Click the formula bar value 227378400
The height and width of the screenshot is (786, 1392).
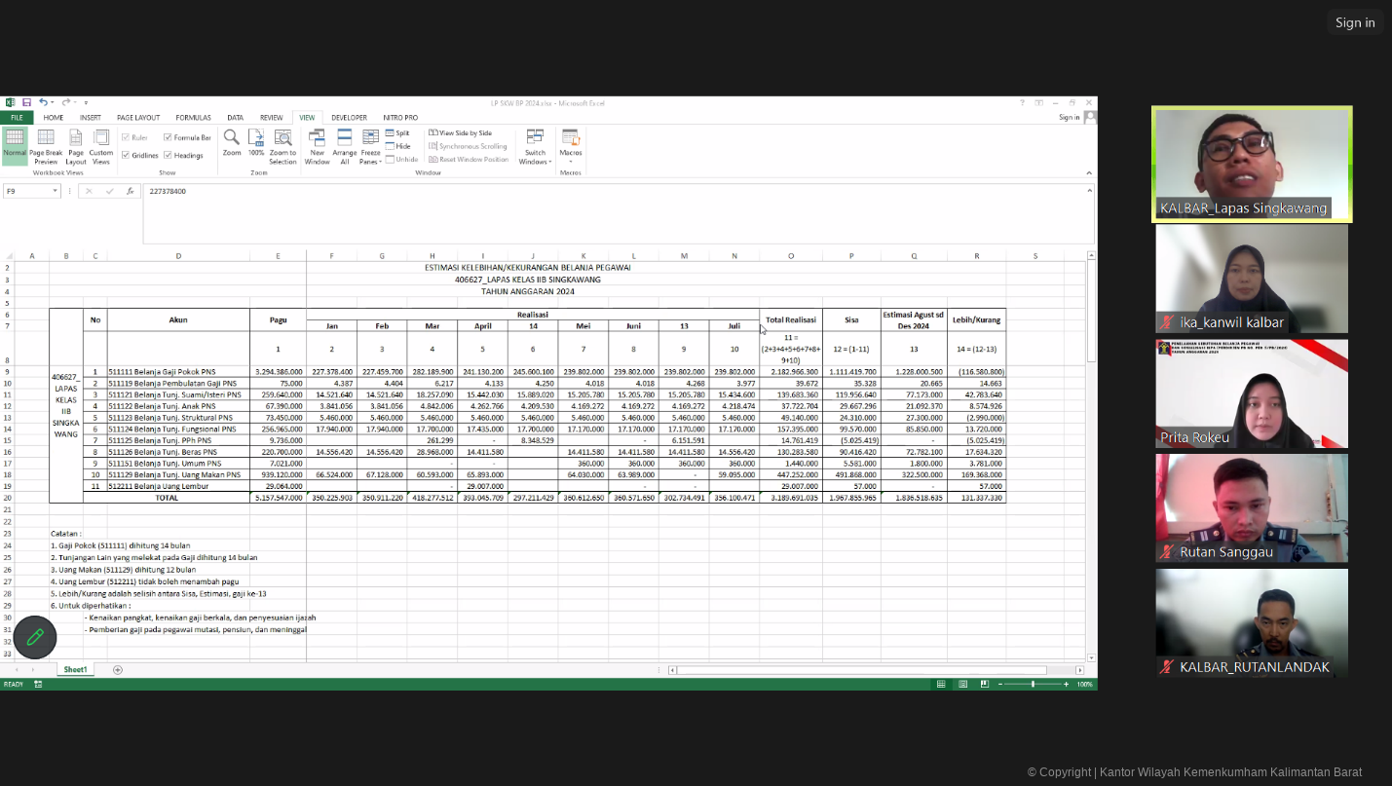click(168, 192)
